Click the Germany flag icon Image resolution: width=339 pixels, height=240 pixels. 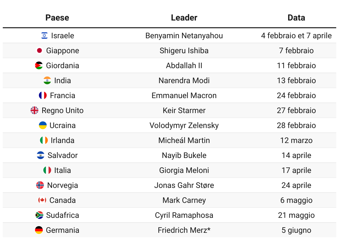point(39,230)
